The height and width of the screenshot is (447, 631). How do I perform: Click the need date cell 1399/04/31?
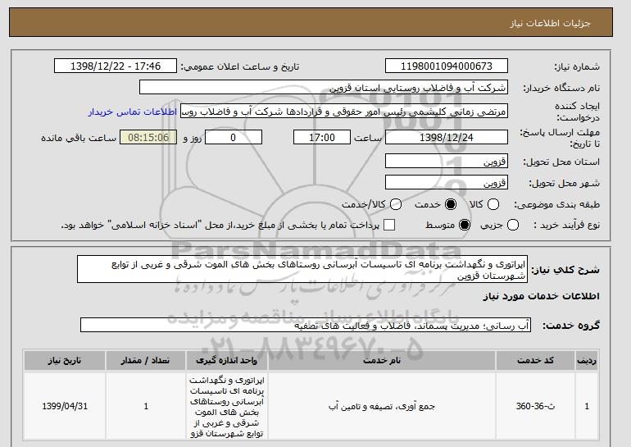tap(65, 406)
